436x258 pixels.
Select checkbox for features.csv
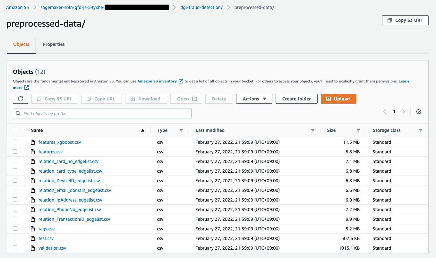point(15,151)
